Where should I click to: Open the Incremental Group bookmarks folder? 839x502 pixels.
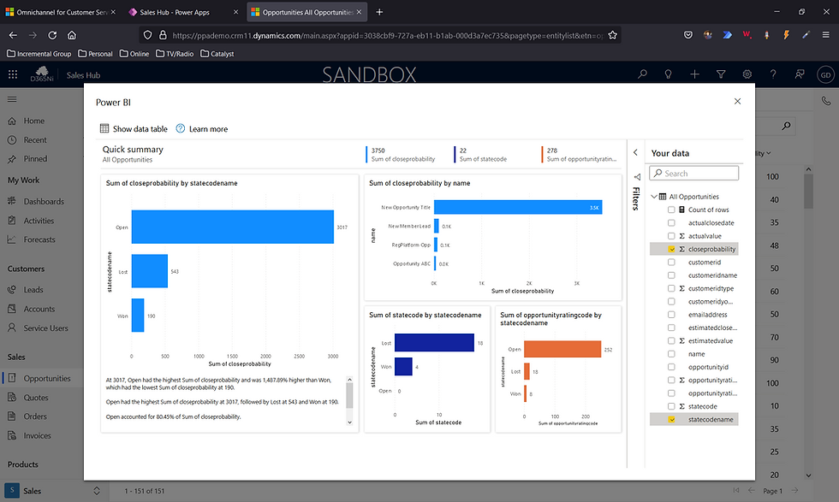pos(39,54)
